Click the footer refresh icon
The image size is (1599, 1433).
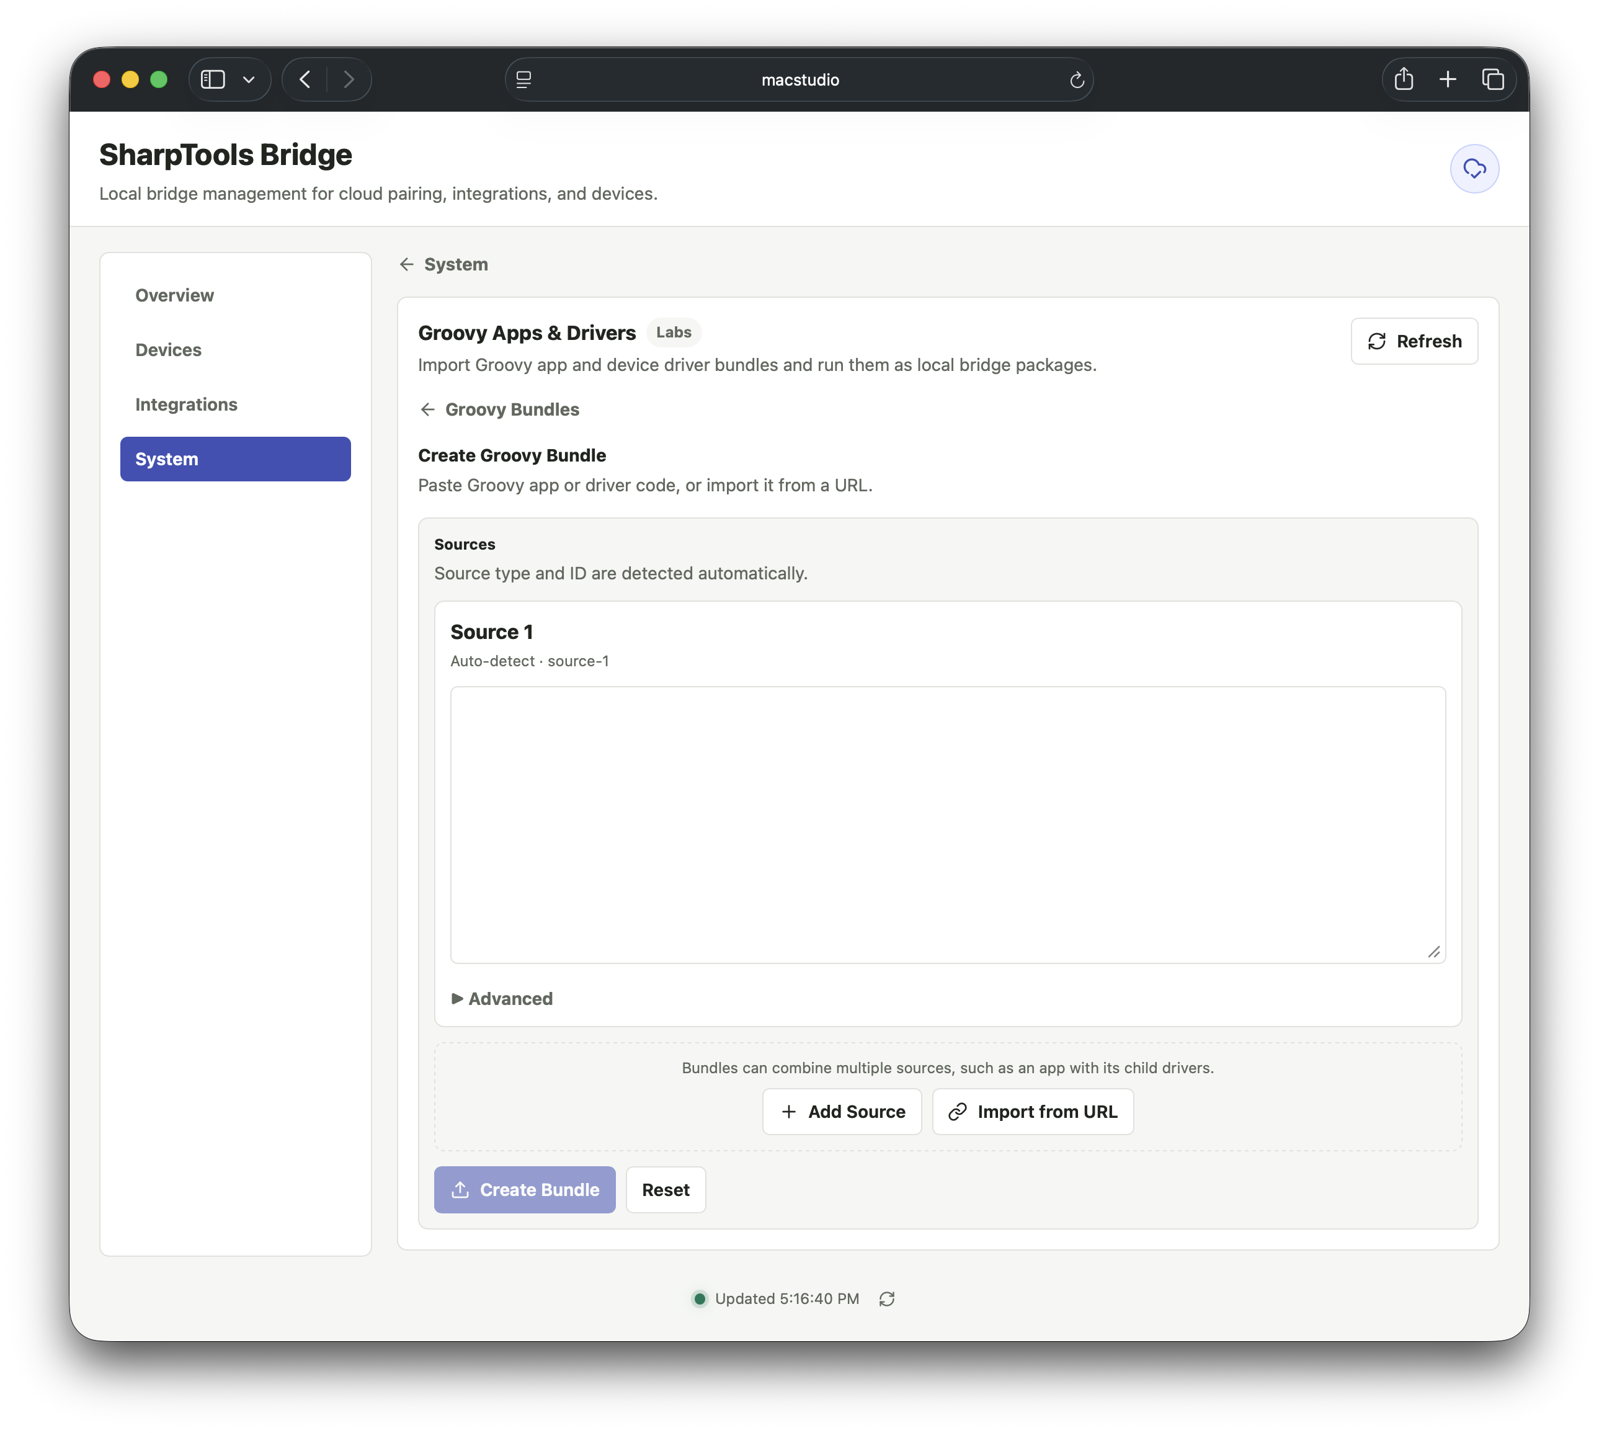pos(886,1298)
